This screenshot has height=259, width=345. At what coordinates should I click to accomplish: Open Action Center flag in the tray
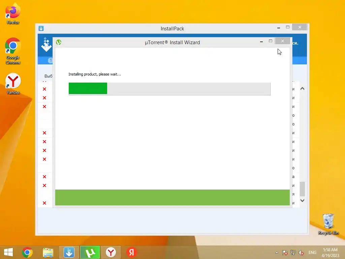tap(285, 253)
